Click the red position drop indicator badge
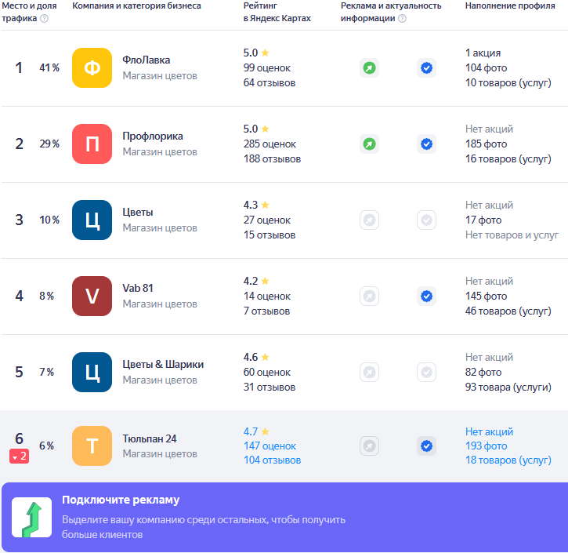Viewport: 568px width, 553px height. click(20, 457)
